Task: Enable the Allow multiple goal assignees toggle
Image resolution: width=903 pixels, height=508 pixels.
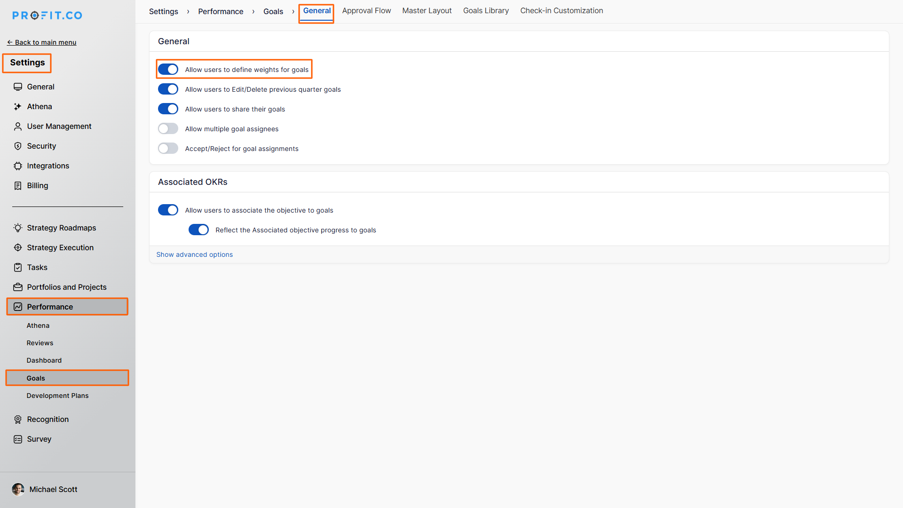Action: (x=168, y=129)
